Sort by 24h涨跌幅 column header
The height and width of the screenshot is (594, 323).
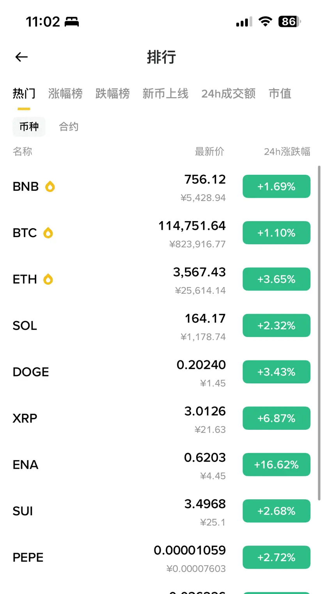click(287, 151)
